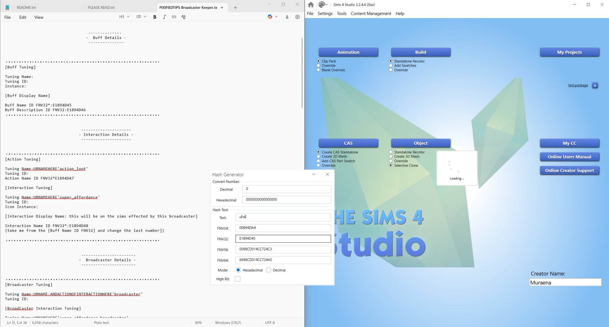Expand the H1 heading dropdown
The width and height of the screenshot is (609, 327).
[x=124, y=17]
